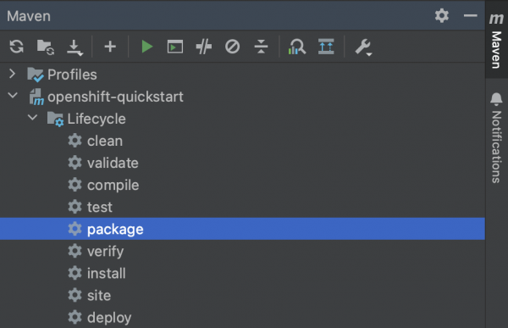Select the compile lifecycle phase
Screen dimensions: 508x328
click(113, 186)
